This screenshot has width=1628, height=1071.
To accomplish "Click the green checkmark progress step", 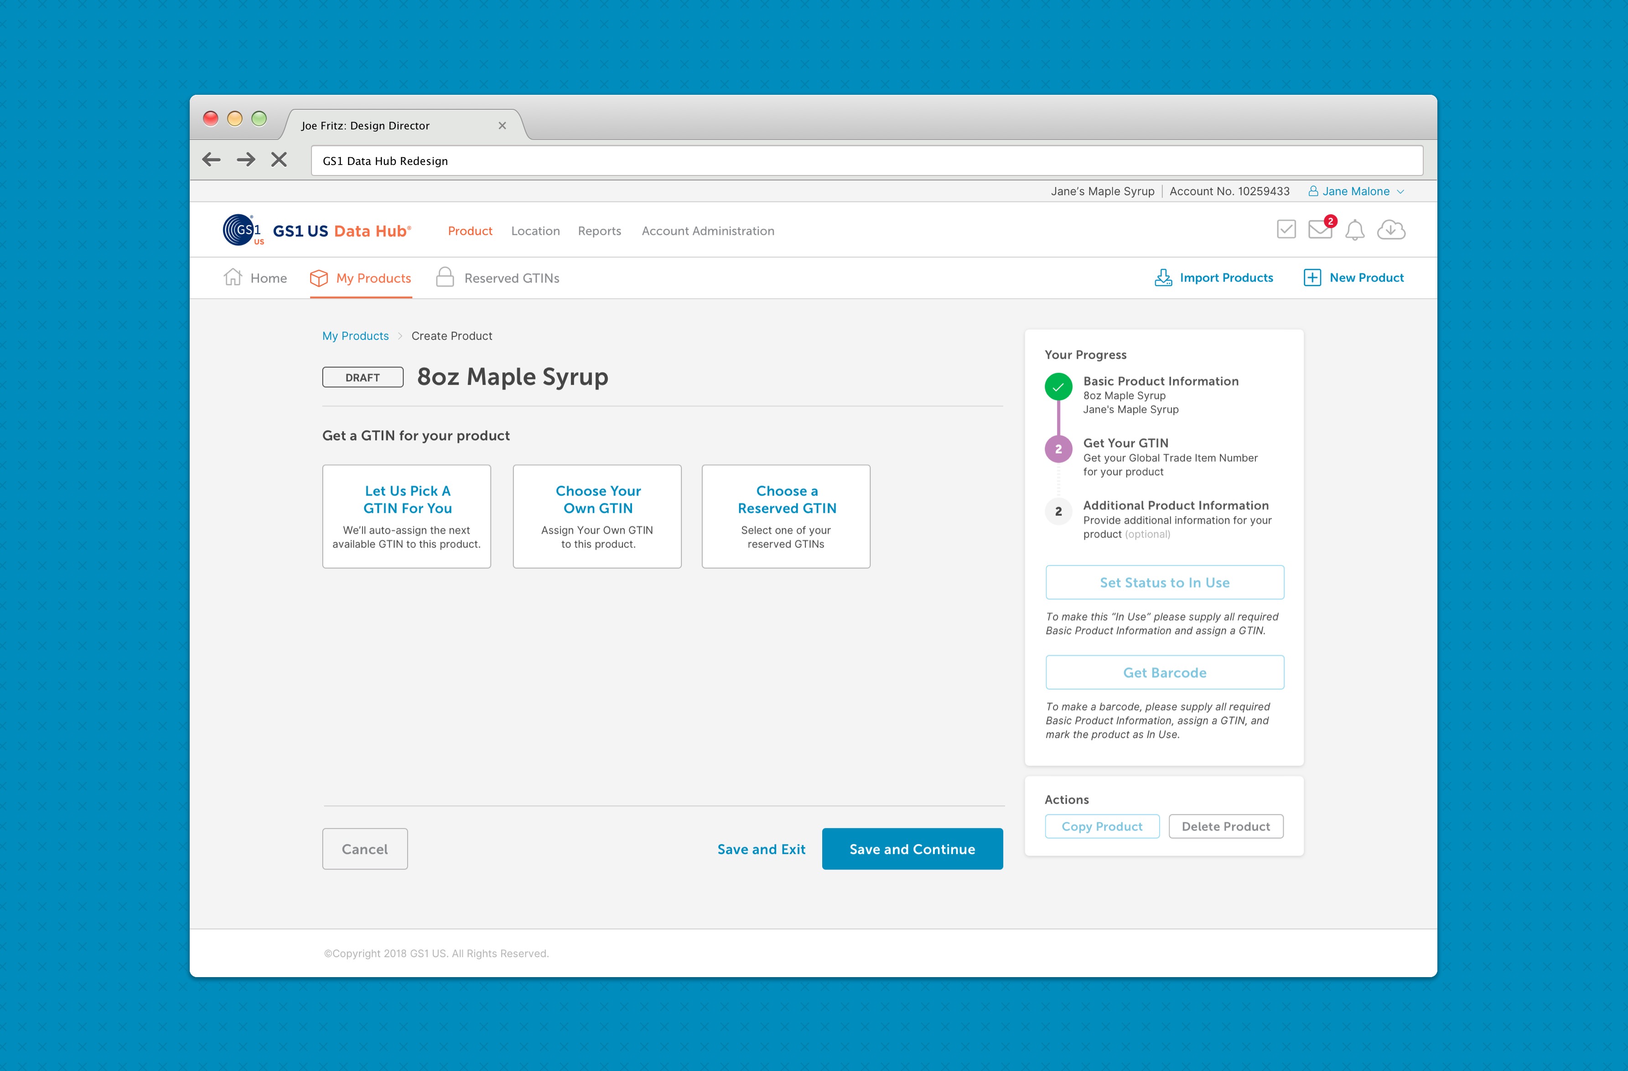I will click(x=1058, y=387).
